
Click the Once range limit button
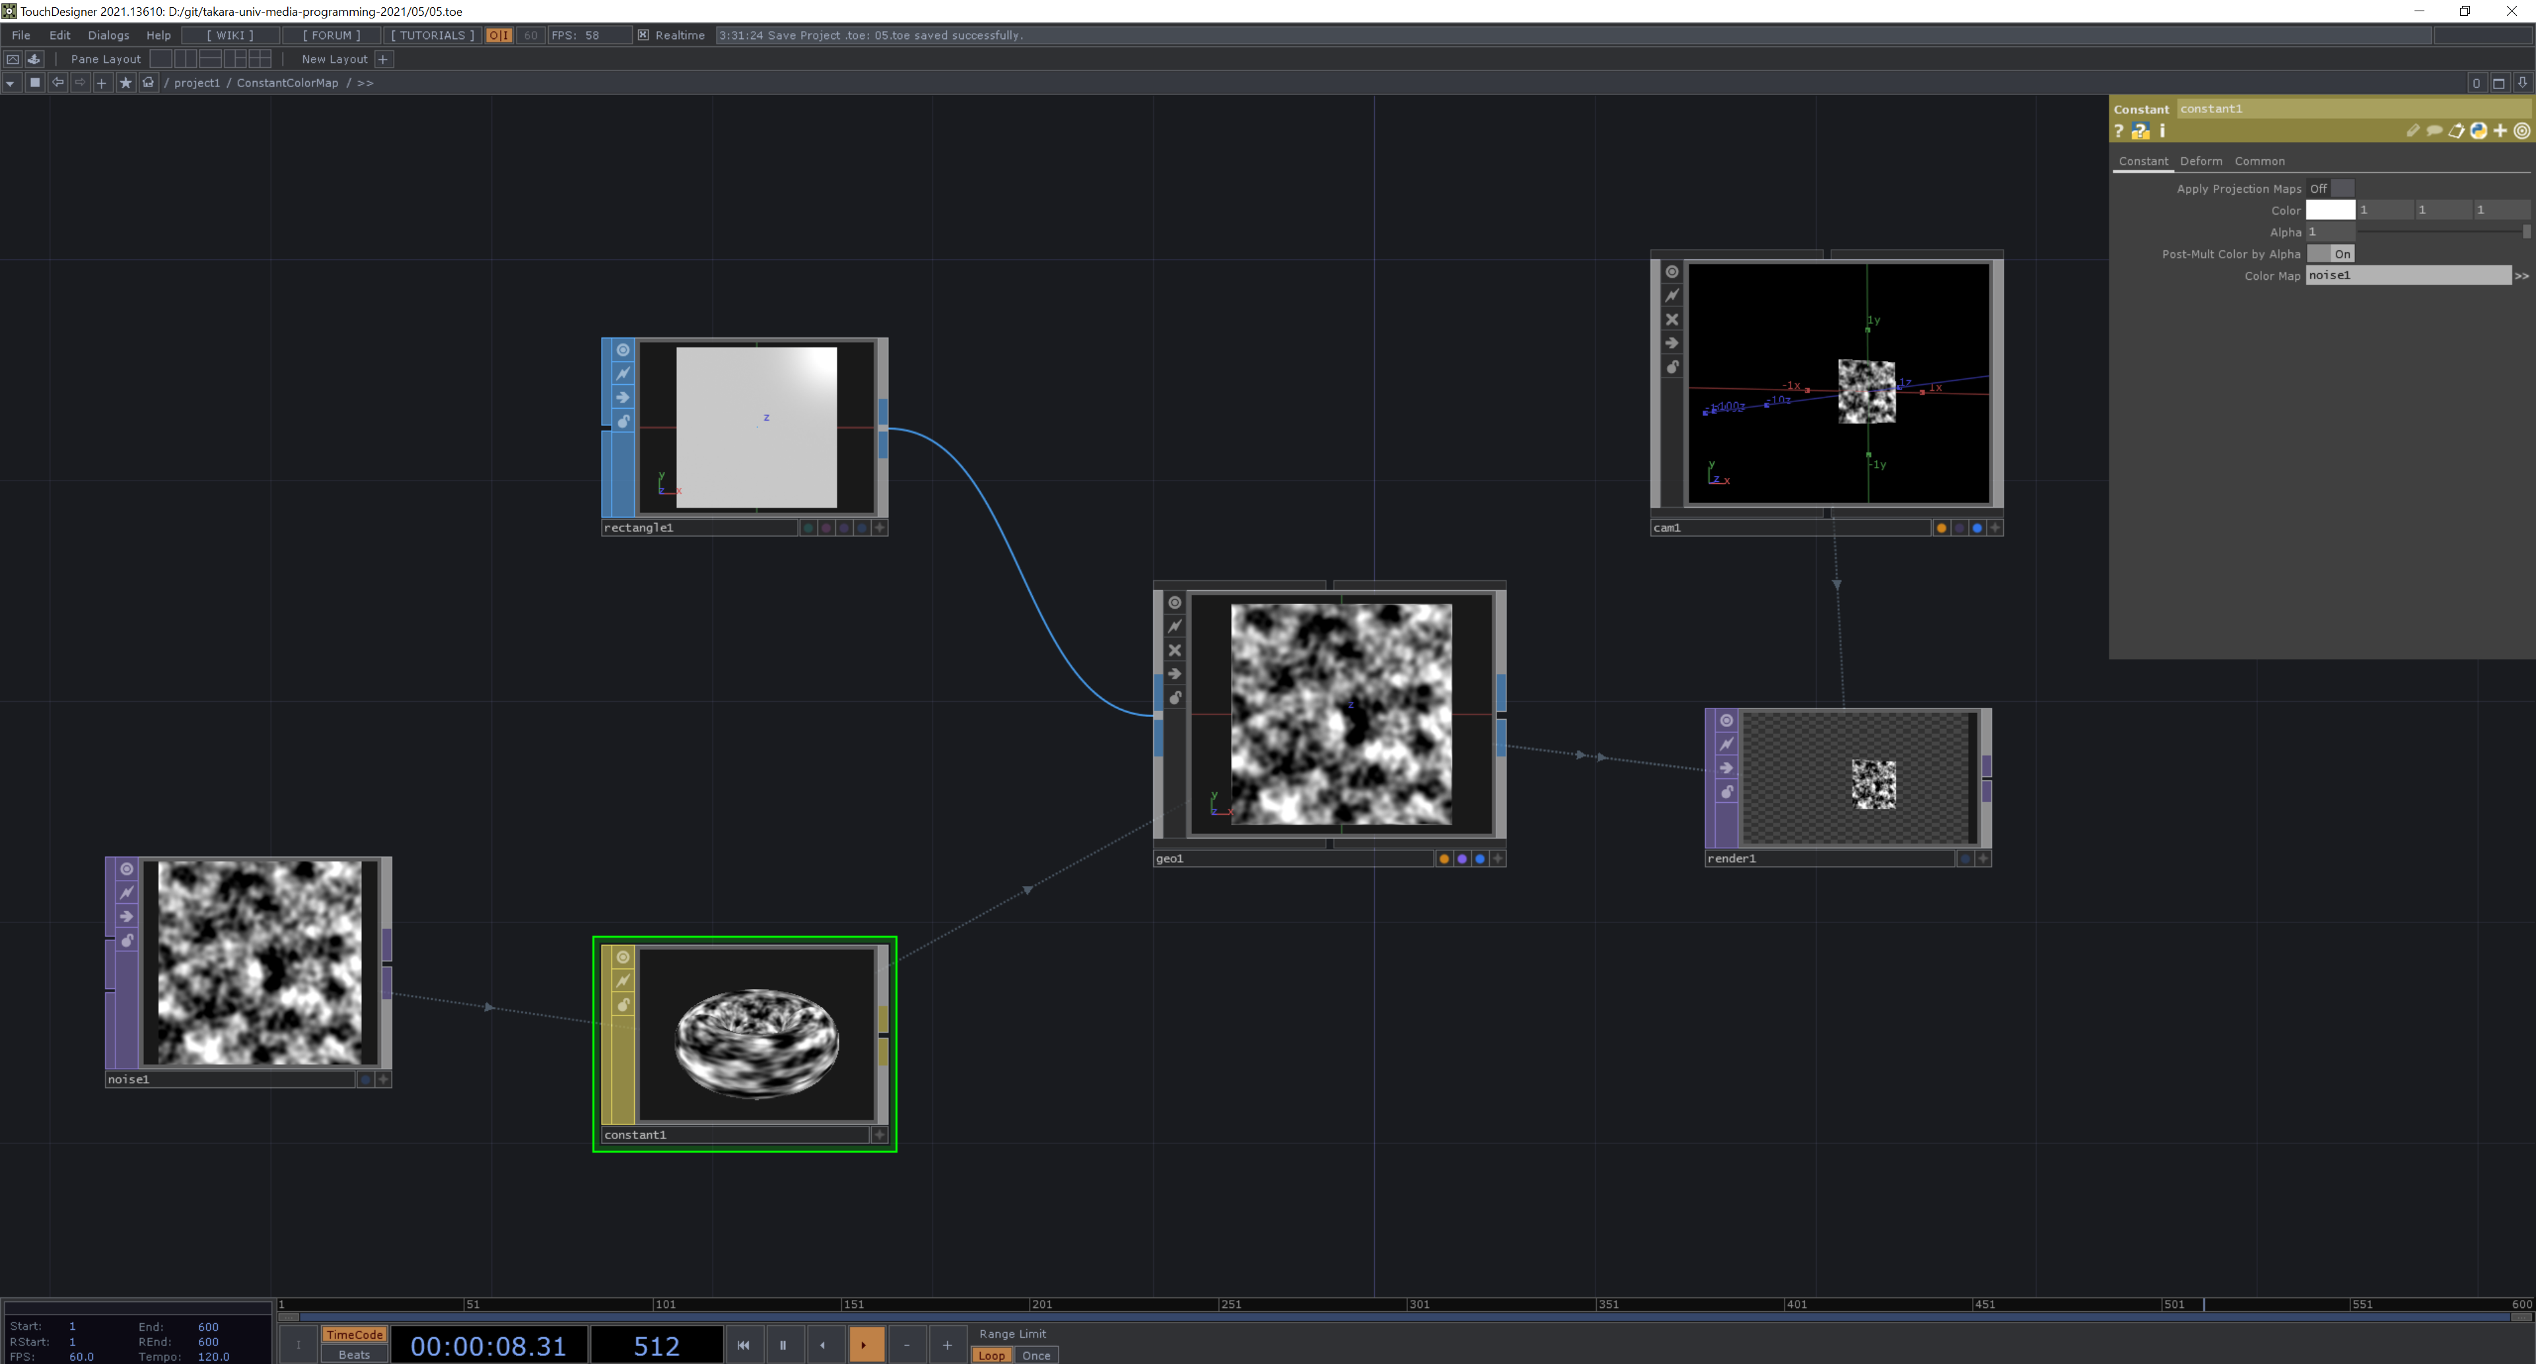click(1036, 1355)
